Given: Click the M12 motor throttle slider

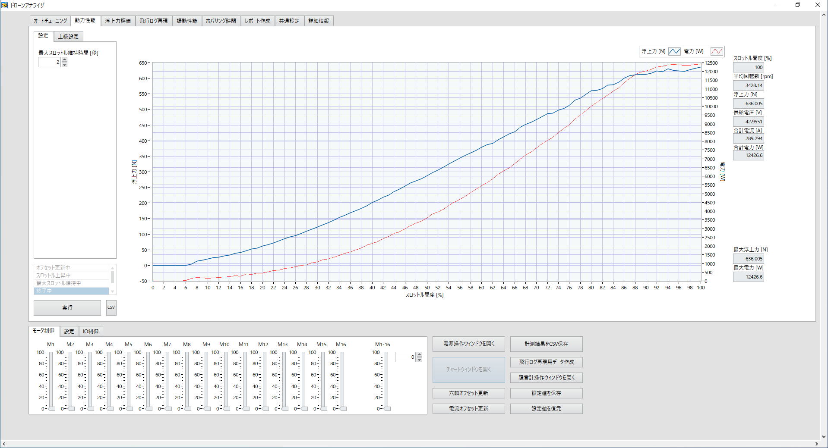Looking at the screenshot, I should click(x=265, y=380).
